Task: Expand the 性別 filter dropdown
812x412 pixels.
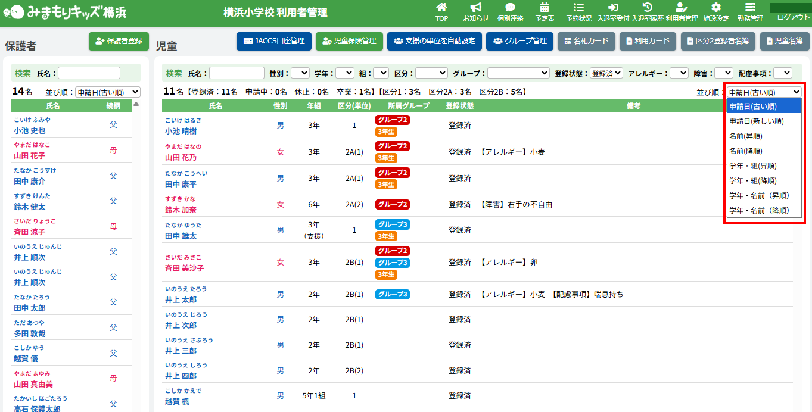Action: [300, 73]
